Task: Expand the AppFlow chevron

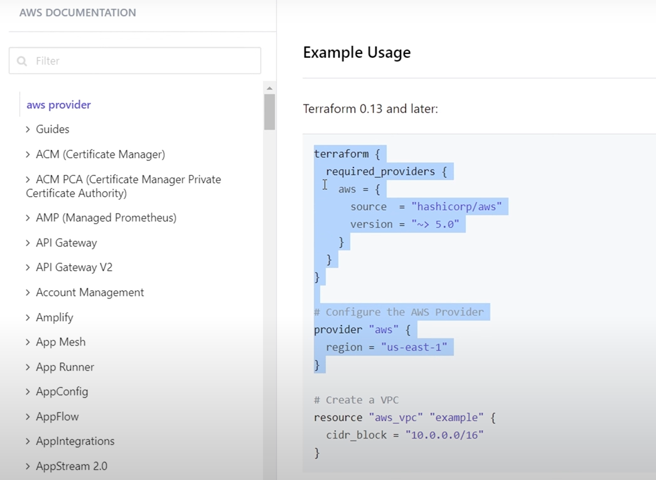Action: pos(28,417)
